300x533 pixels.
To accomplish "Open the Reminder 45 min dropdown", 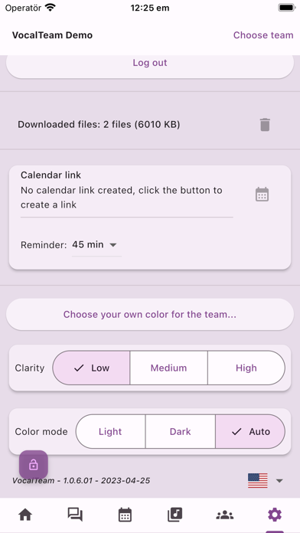I will coord(96,245).
